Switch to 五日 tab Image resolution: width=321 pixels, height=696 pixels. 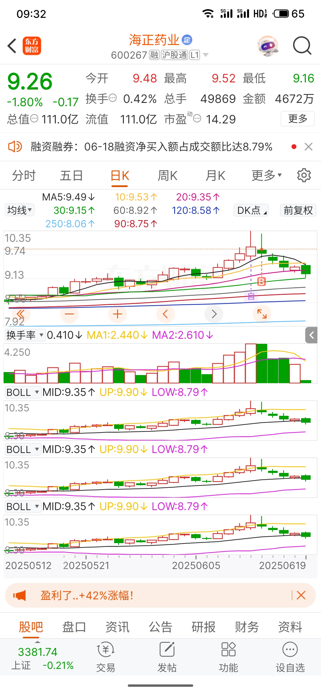[72, 175]
